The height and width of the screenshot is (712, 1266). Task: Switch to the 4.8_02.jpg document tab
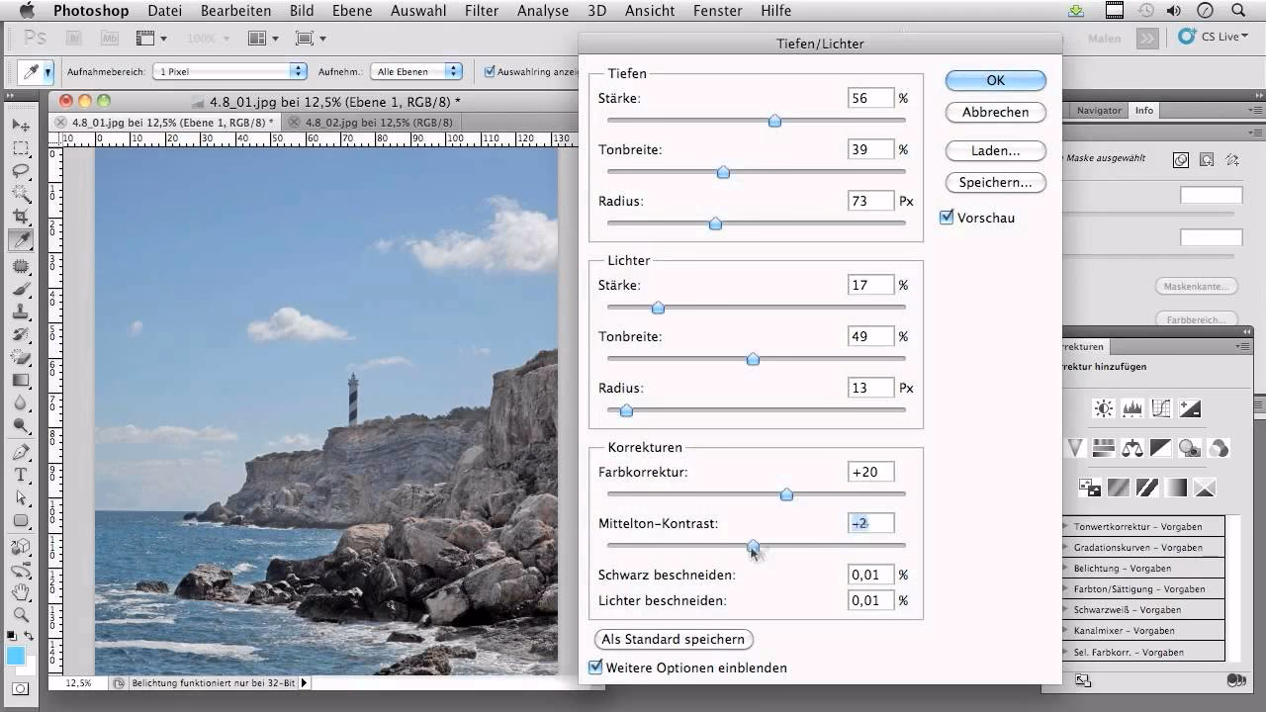(379, 123)
